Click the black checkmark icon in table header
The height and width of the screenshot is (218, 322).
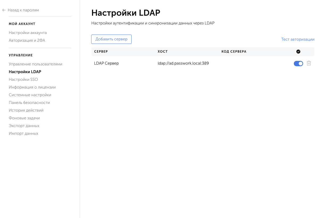click(298, 51)
